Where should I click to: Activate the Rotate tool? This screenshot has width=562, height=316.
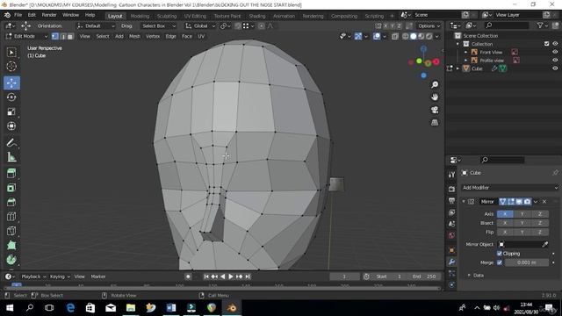tap(11, 97)
